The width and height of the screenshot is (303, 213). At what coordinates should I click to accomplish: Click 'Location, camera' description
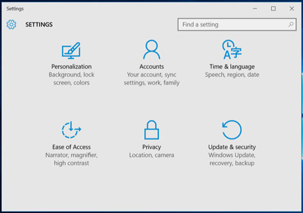click(x=152, y=155)
